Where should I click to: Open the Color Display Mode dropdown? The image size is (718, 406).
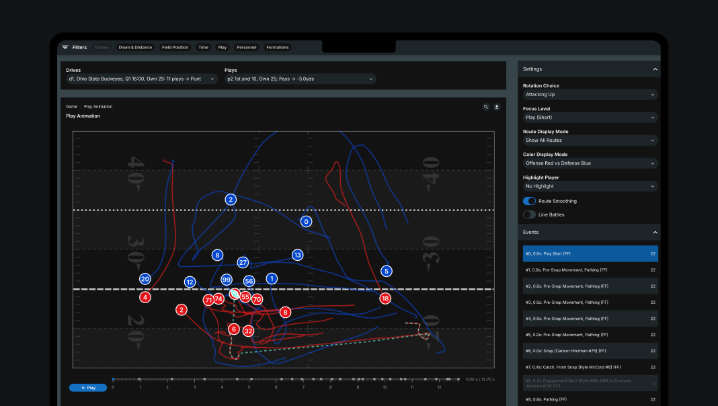pyautogui.click(x=590, y=163)
